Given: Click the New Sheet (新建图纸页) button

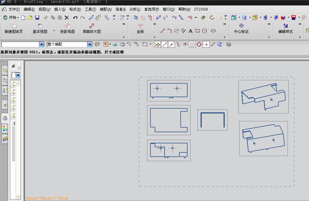Looking at the screenshot, I should (14, 29).
